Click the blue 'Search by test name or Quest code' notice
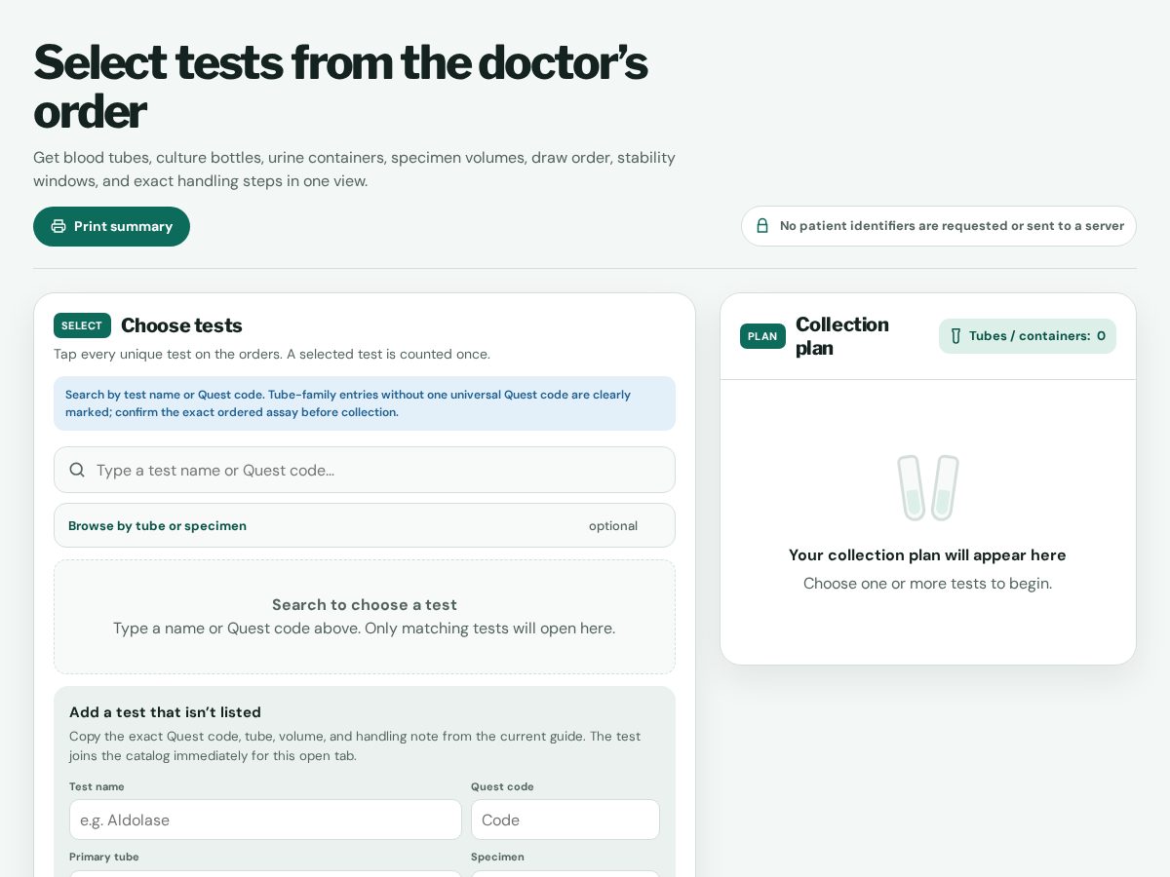This screenshot has height=877, width=1170. tap(365, 403)
